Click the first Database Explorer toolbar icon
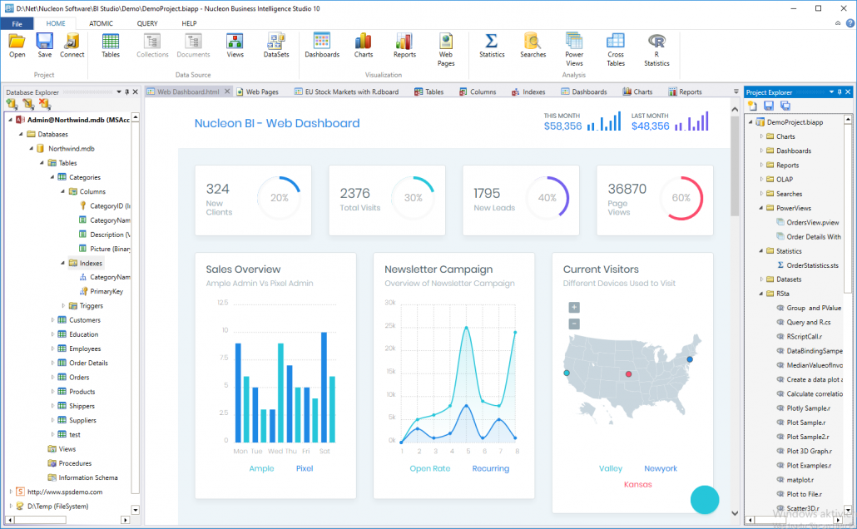 tap(12, 104)
